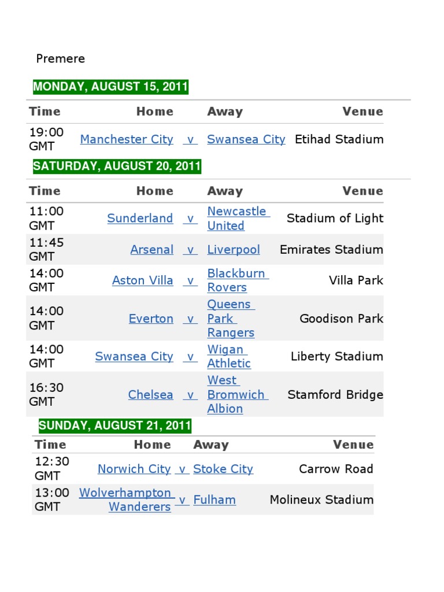
Task: Open the Blackburn Rovers link
Action: click(x=236, y=280)
